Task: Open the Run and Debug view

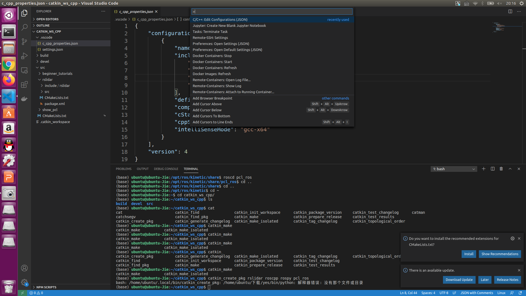Action: point(24,56)
